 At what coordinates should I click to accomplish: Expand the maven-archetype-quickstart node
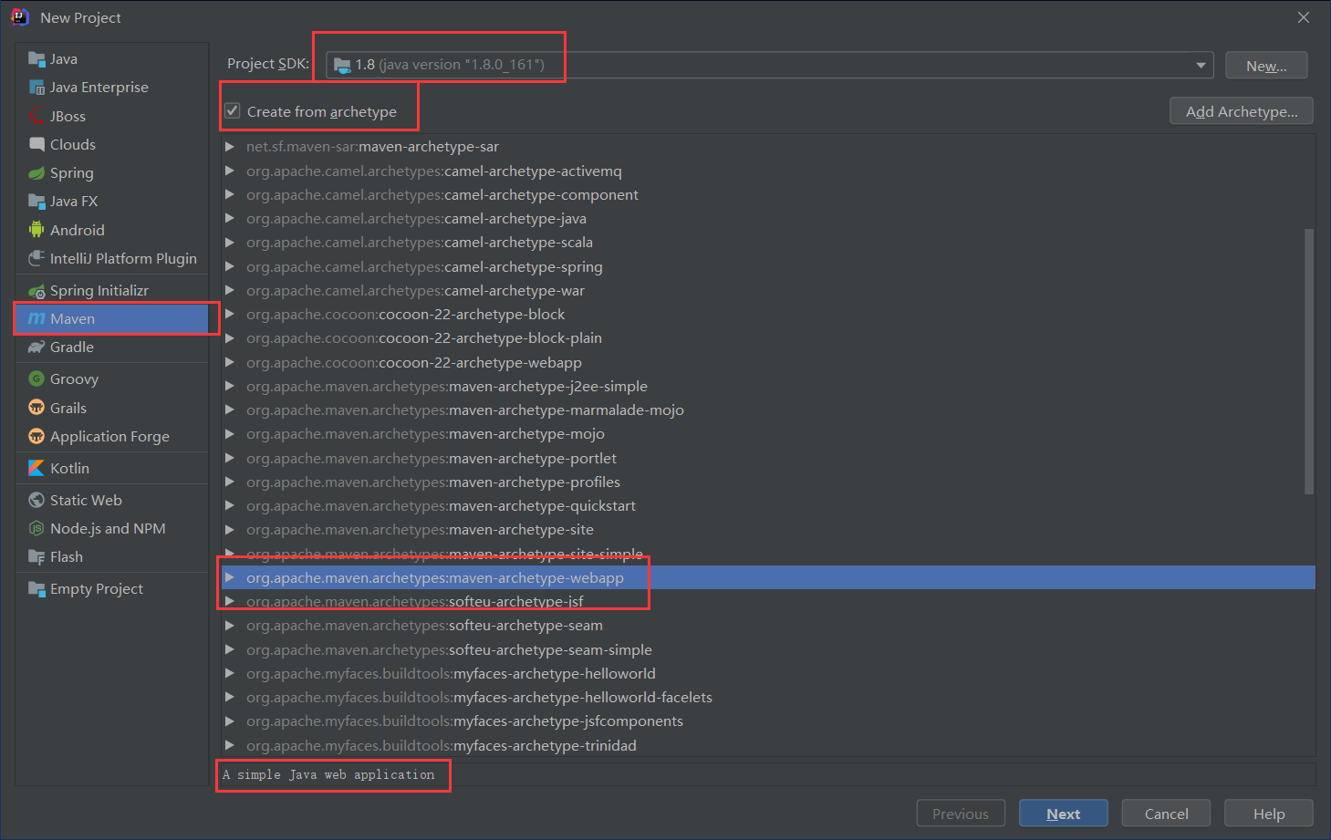(230, 505)
